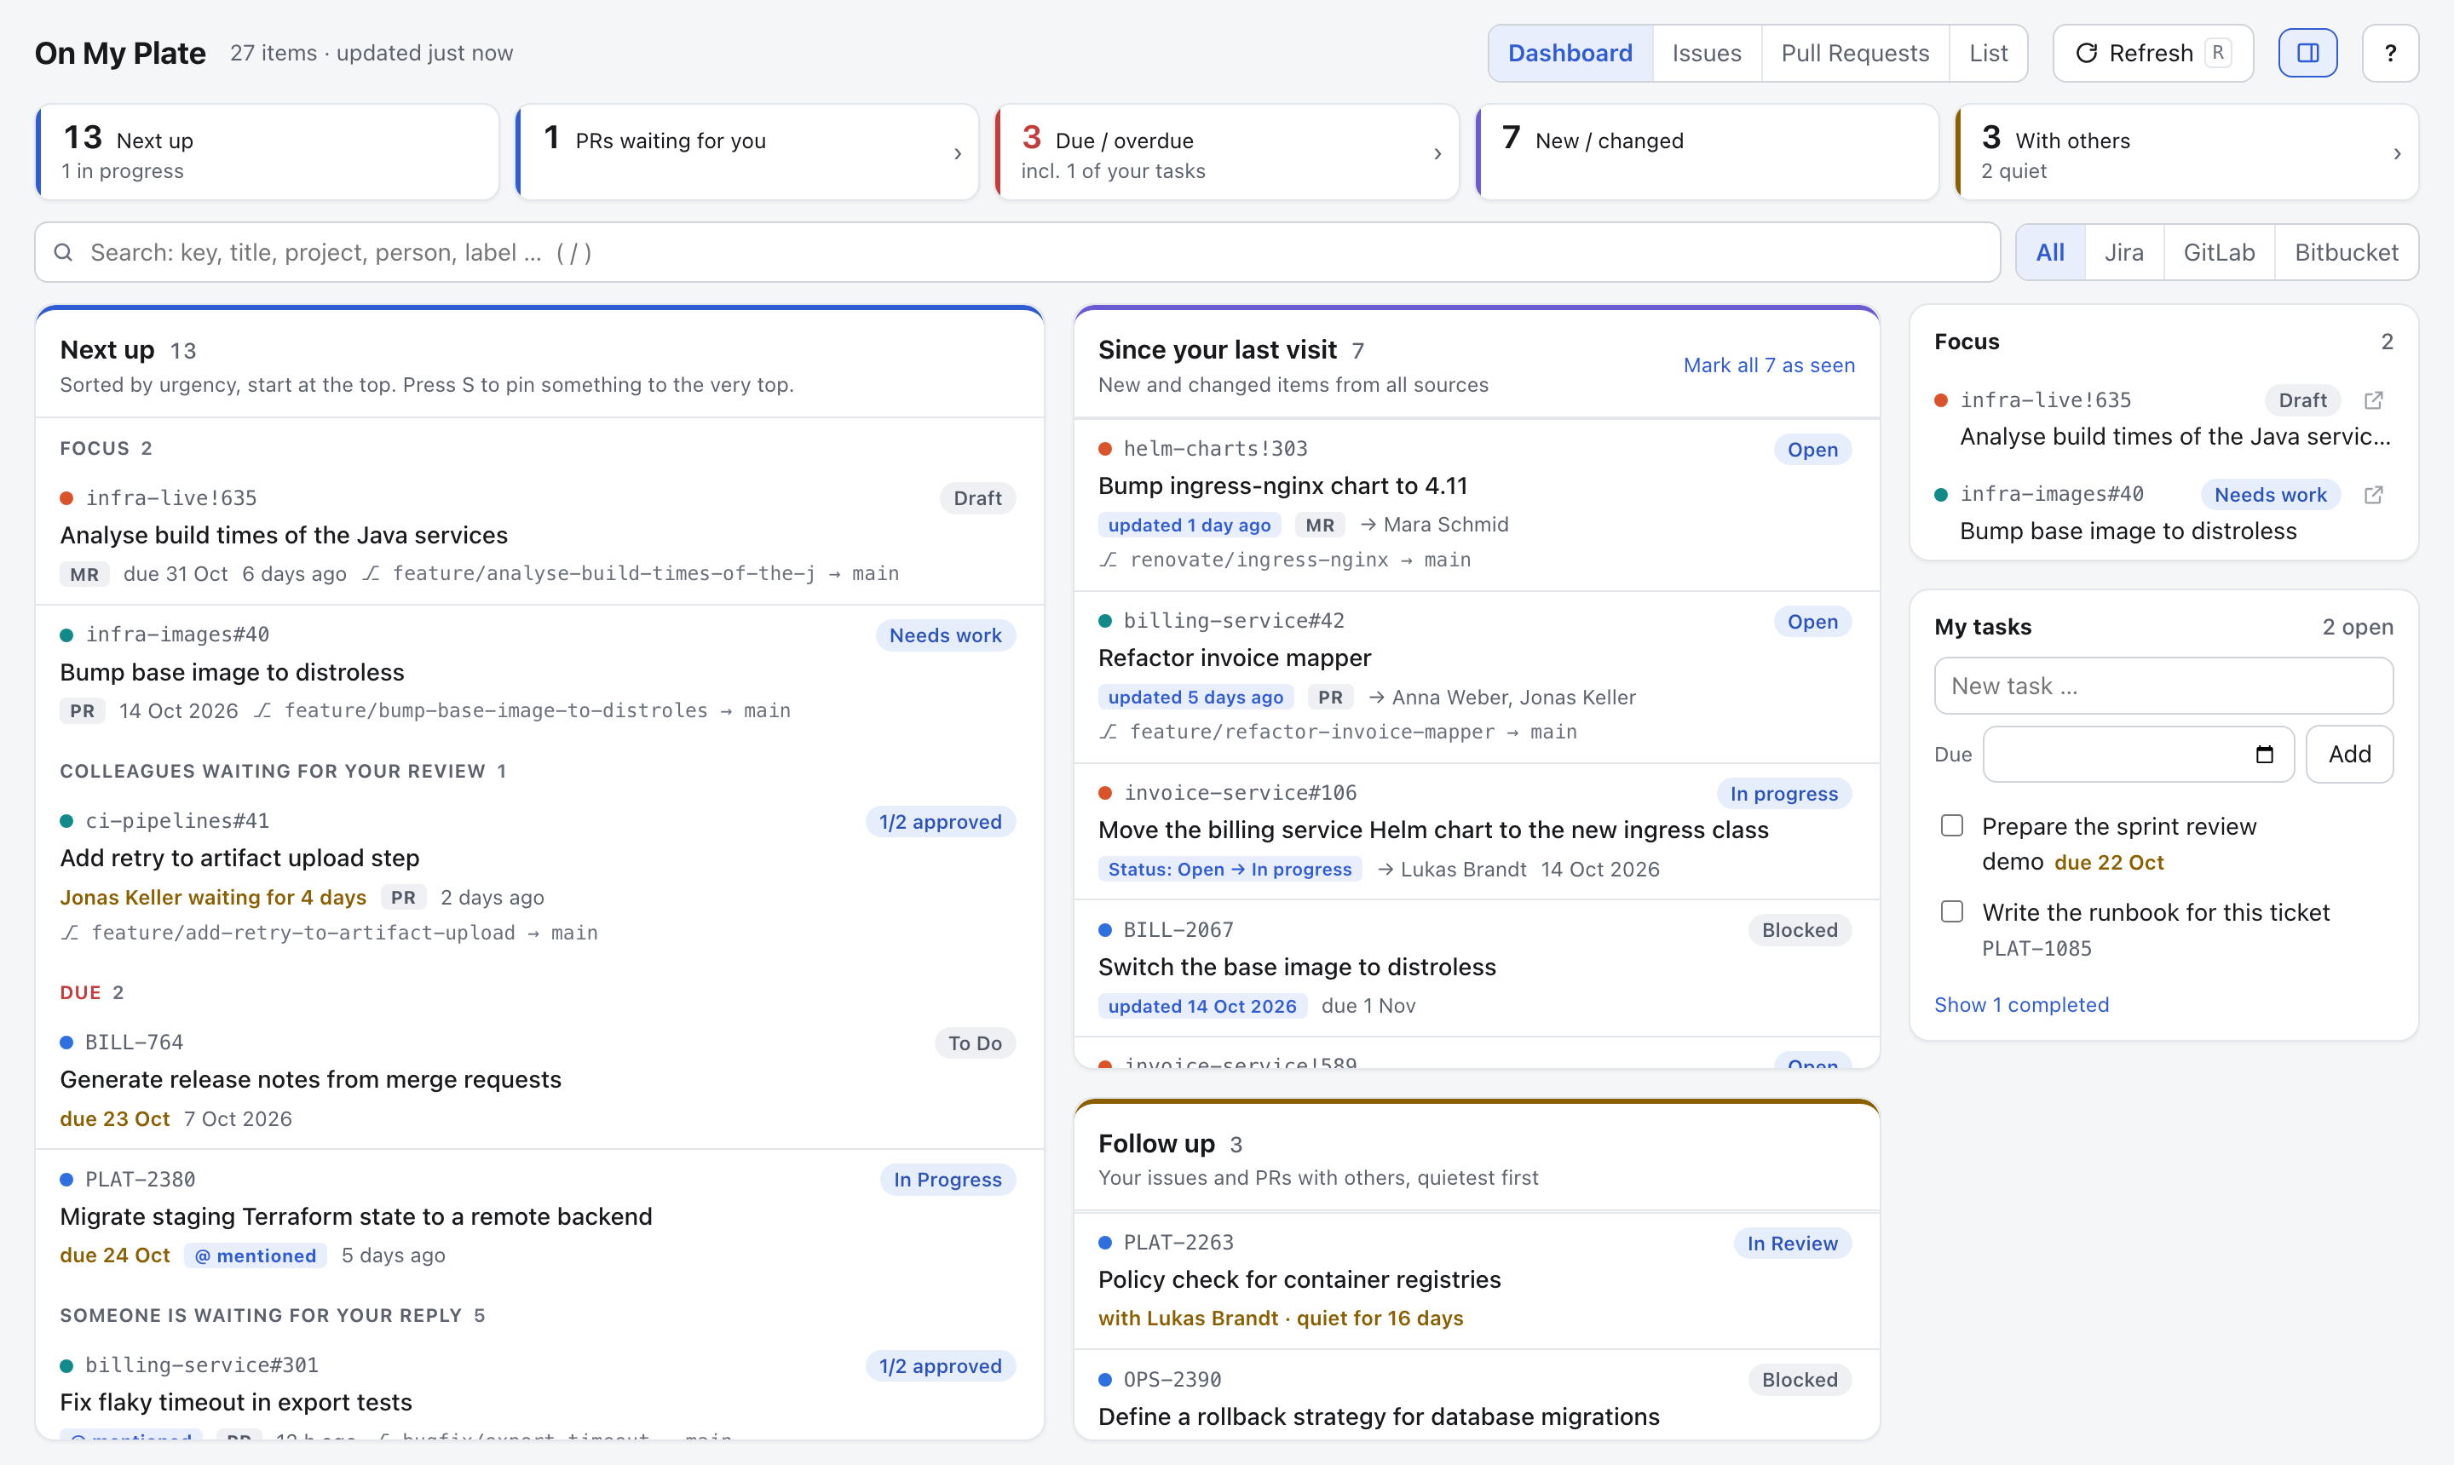Click the Add task button
Viewport: 2454px width, 1465px height.
[2349, 754]
